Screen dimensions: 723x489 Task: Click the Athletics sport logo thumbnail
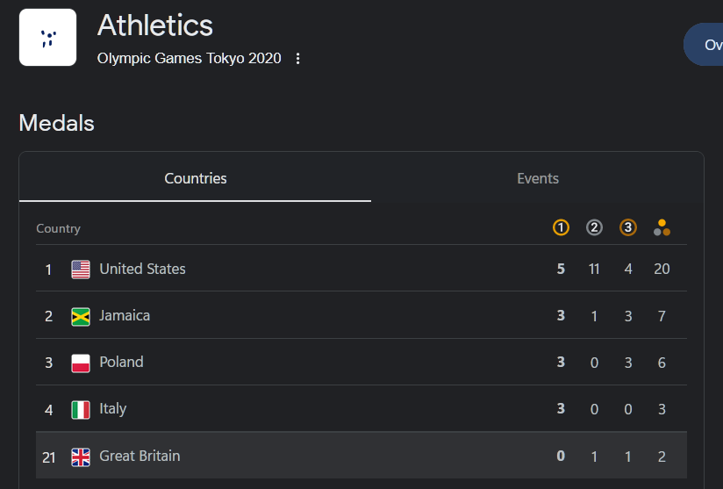click(47, 38)
